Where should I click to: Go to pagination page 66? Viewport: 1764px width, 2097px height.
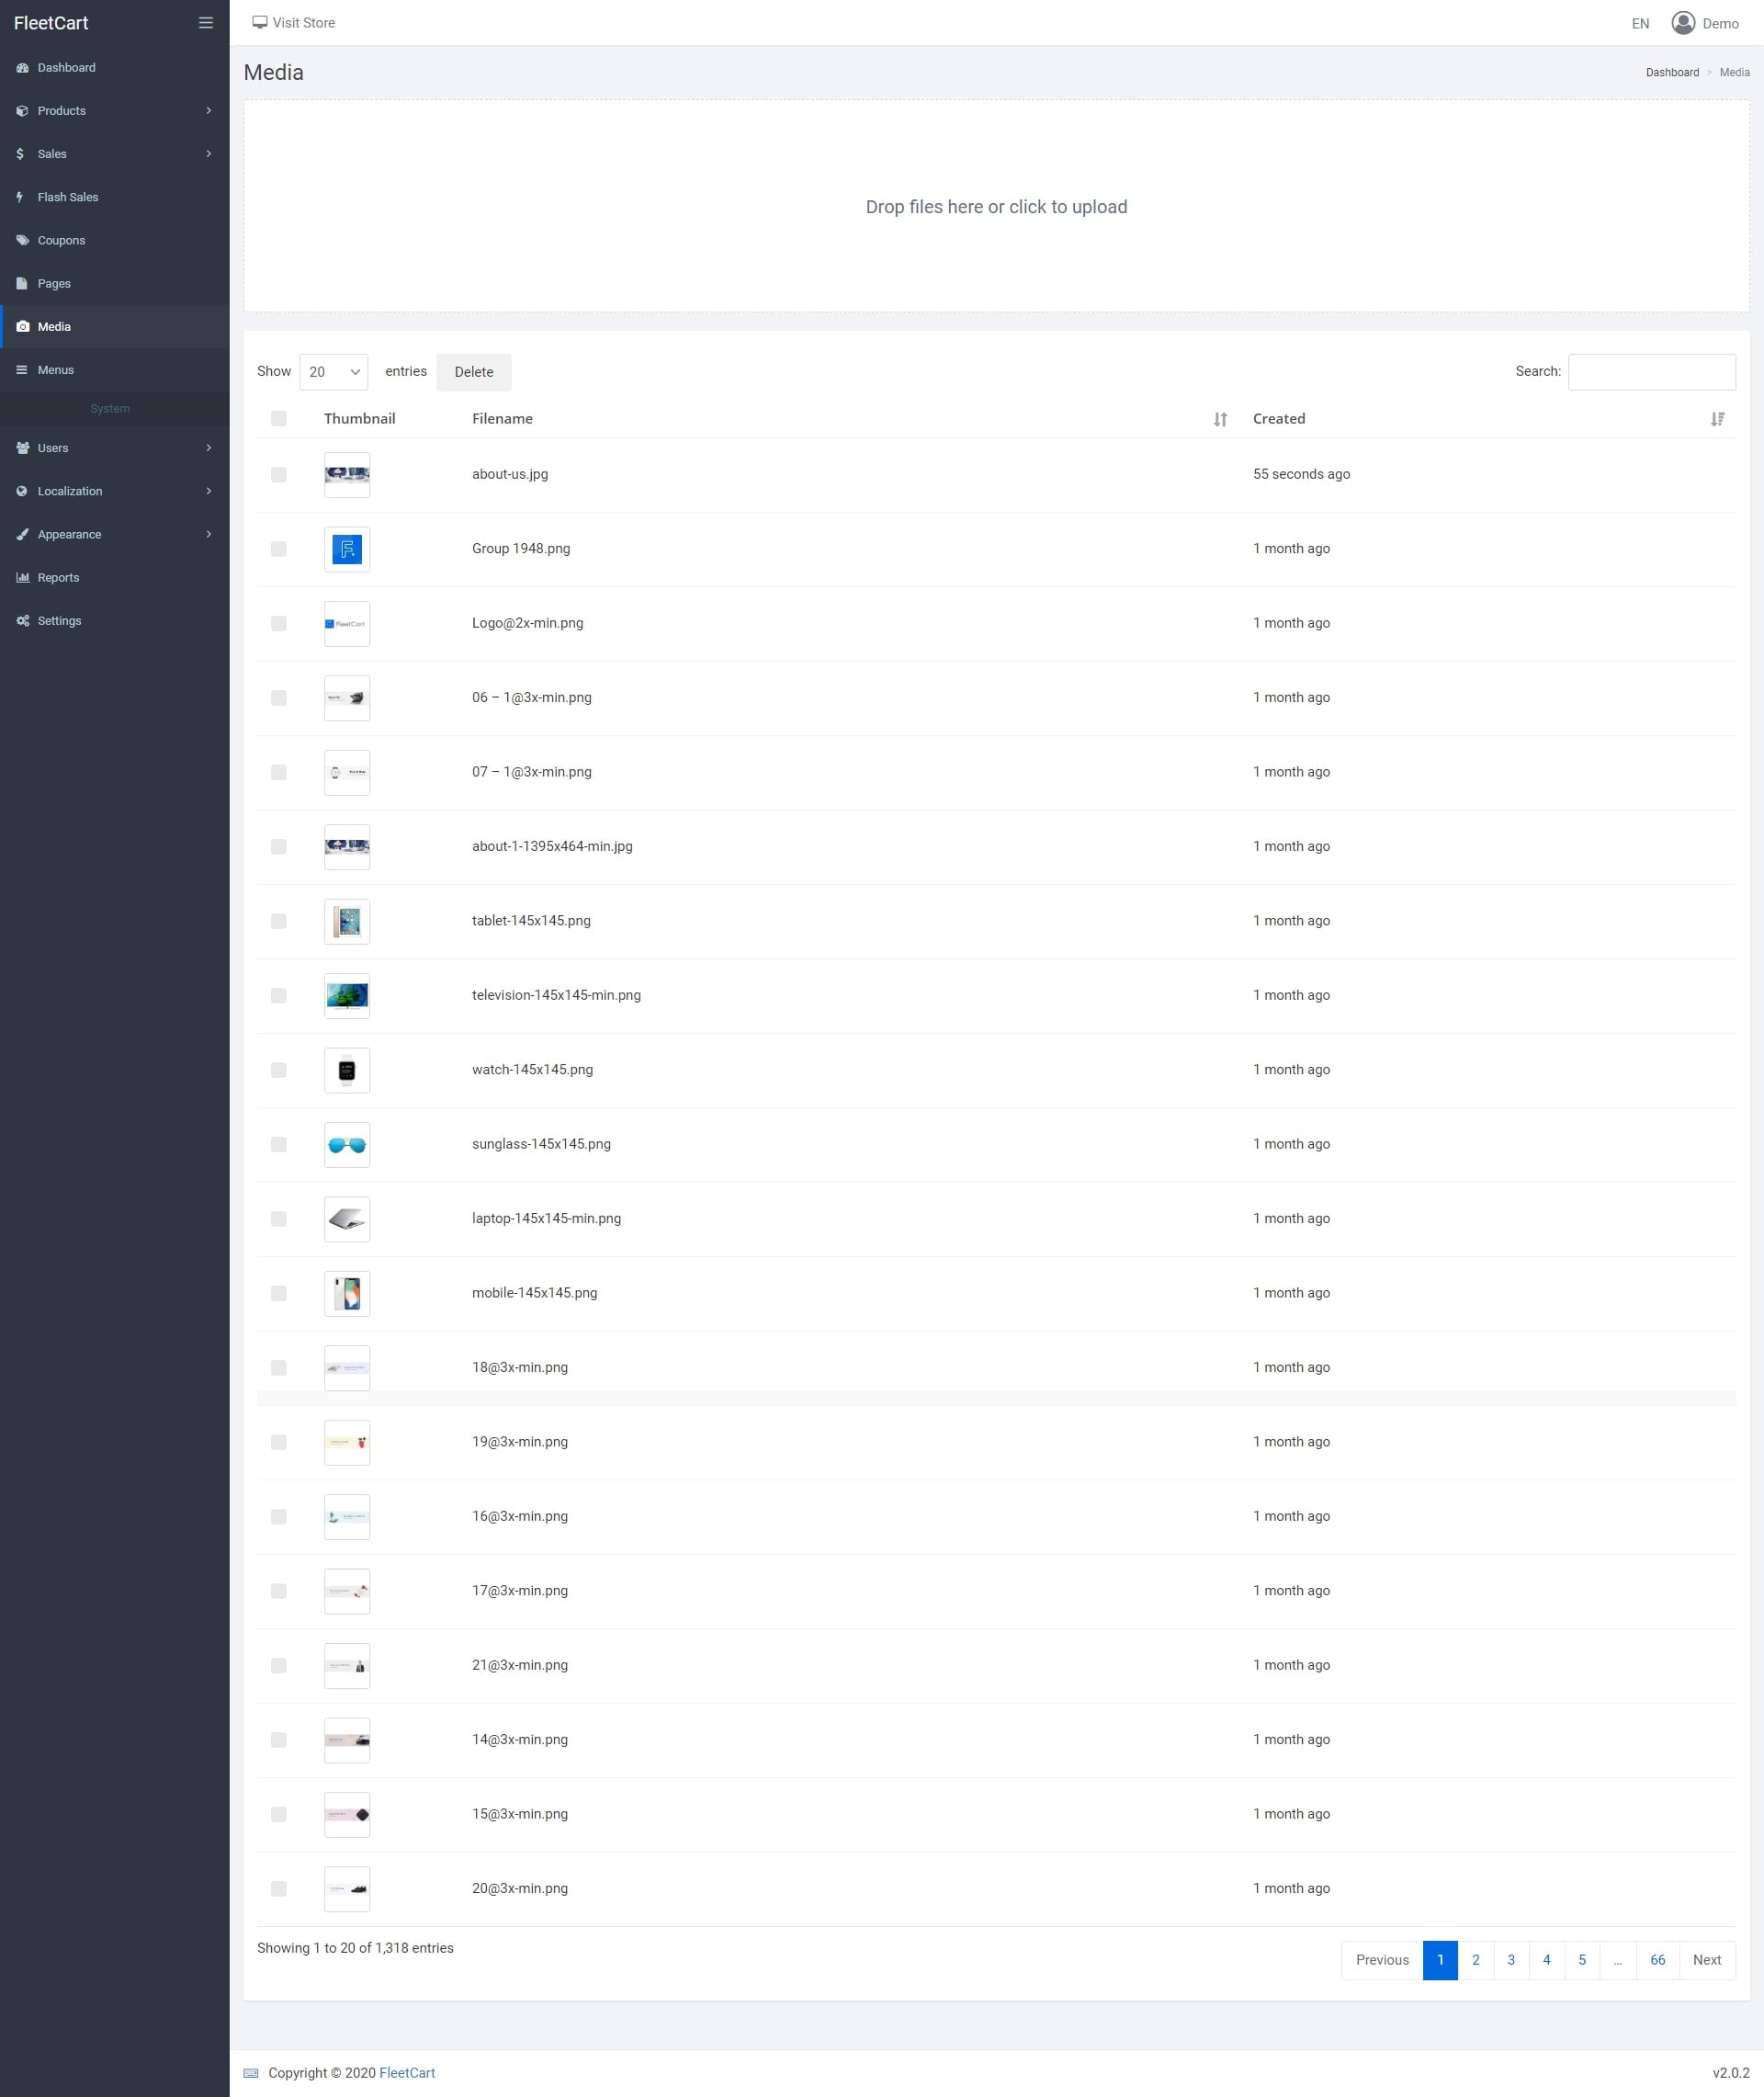click(1657, 1960)
